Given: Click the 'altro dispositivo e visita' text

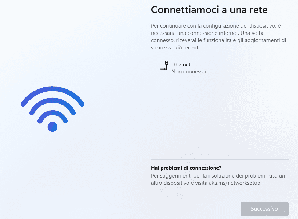Looking at the screenshot, I should click(179, 183).
